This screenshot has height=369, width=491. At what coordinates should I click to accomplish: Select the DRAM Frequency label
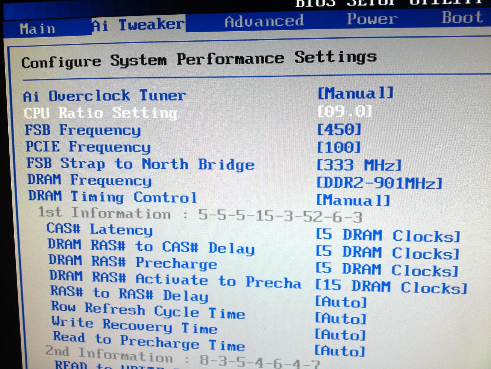pyautogui.click(x=89, y=180)
